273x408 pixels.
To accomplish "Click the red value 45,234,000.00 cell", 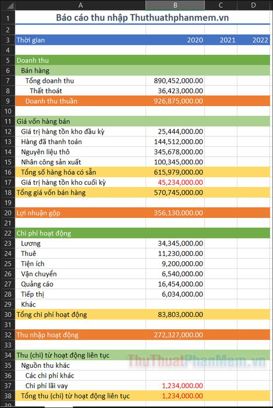I will point(175,182).
